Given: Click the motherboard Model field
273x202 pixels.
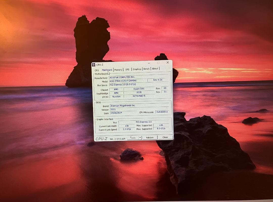Looking at the screenshot, I should point(128,81).
